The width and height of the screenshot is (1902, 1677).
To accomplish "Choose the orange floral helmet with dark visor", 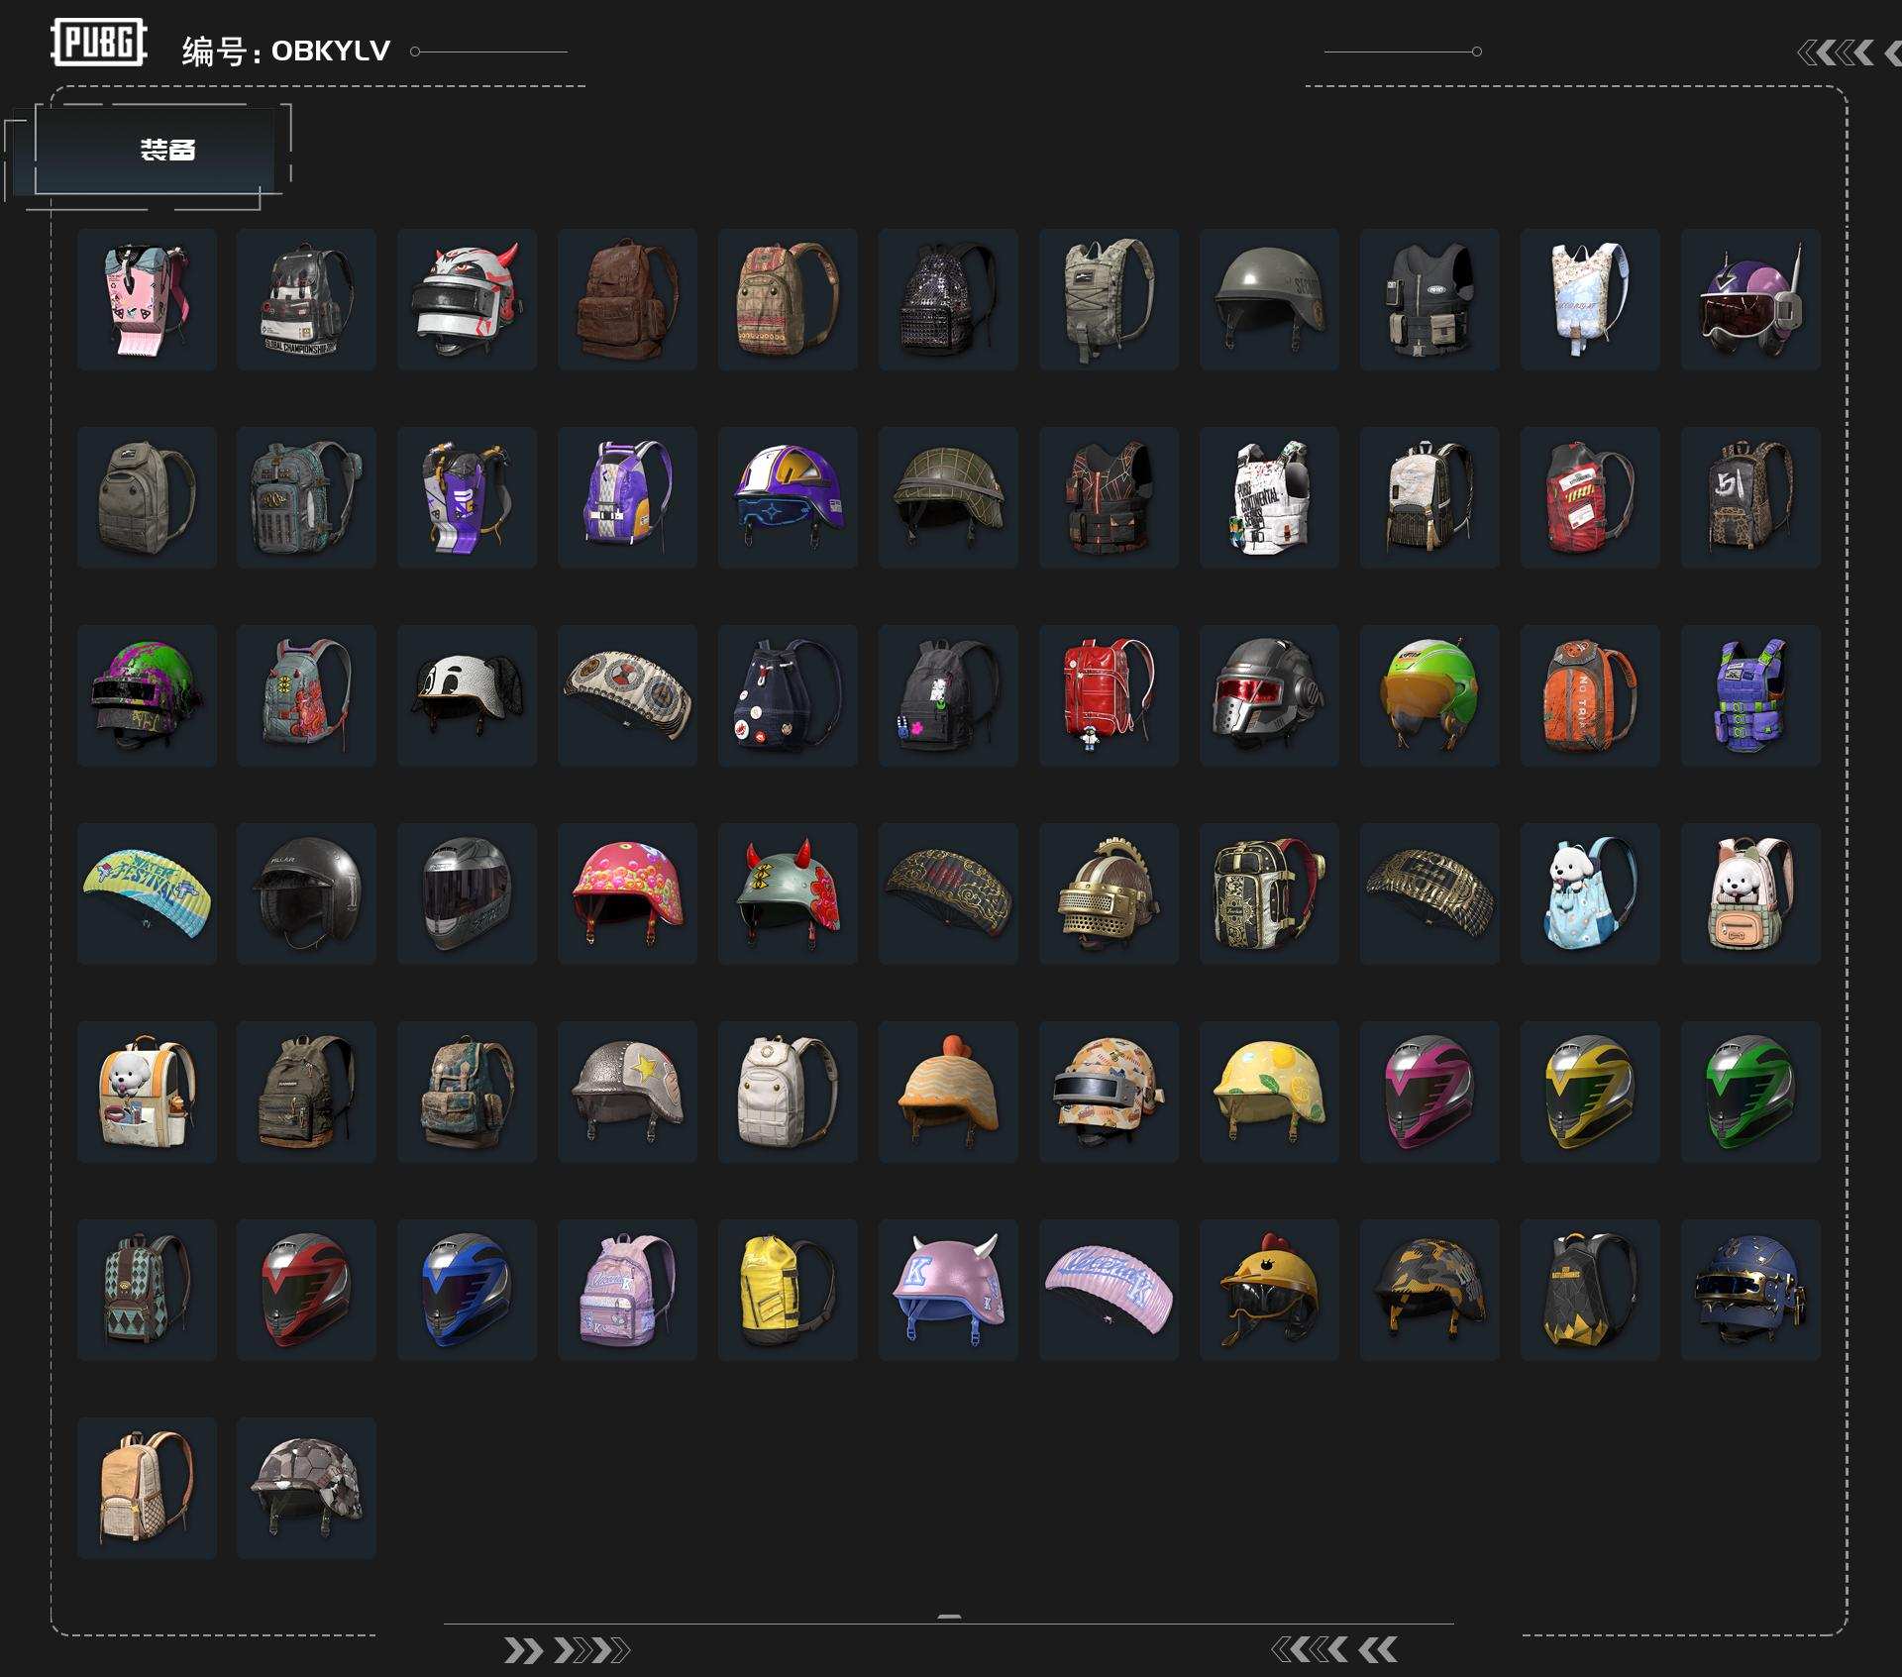I will pos(1109,1092).
